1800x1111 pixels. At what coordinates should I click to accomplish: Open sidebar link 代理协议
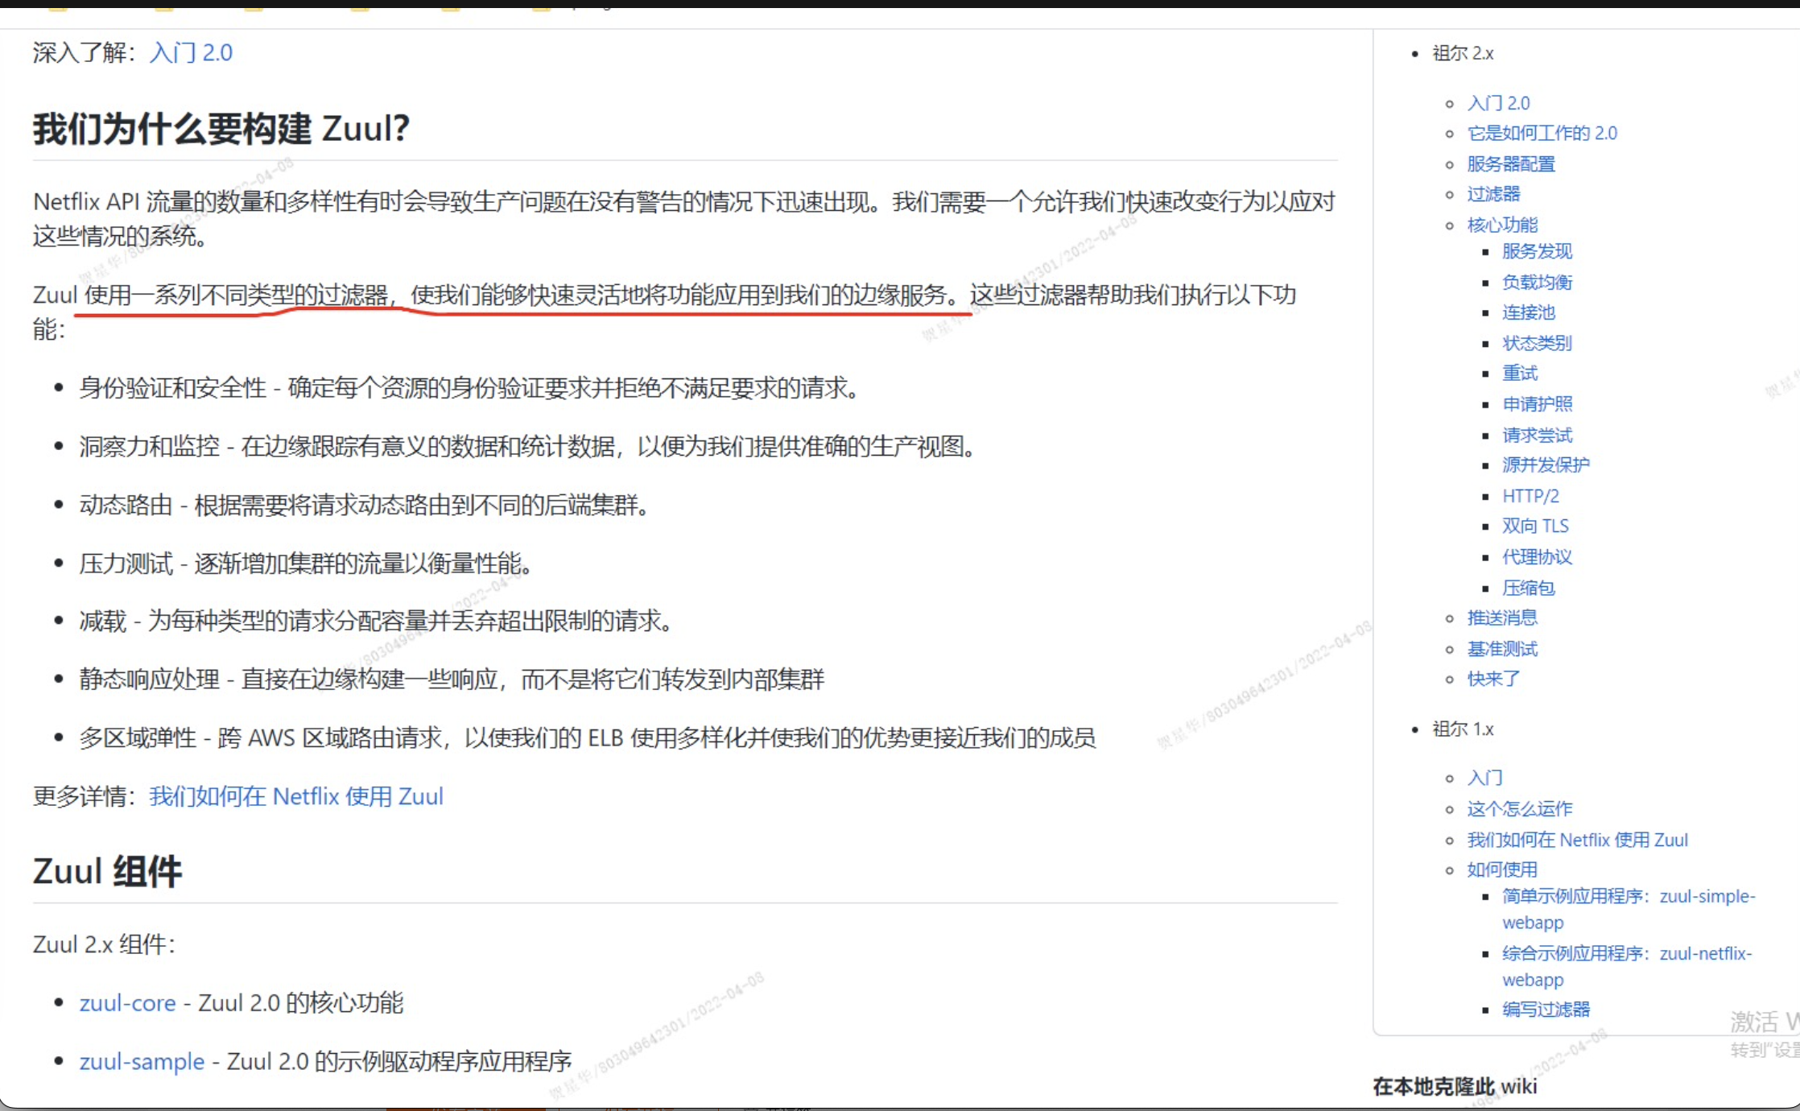click(x=1537, y=557)
